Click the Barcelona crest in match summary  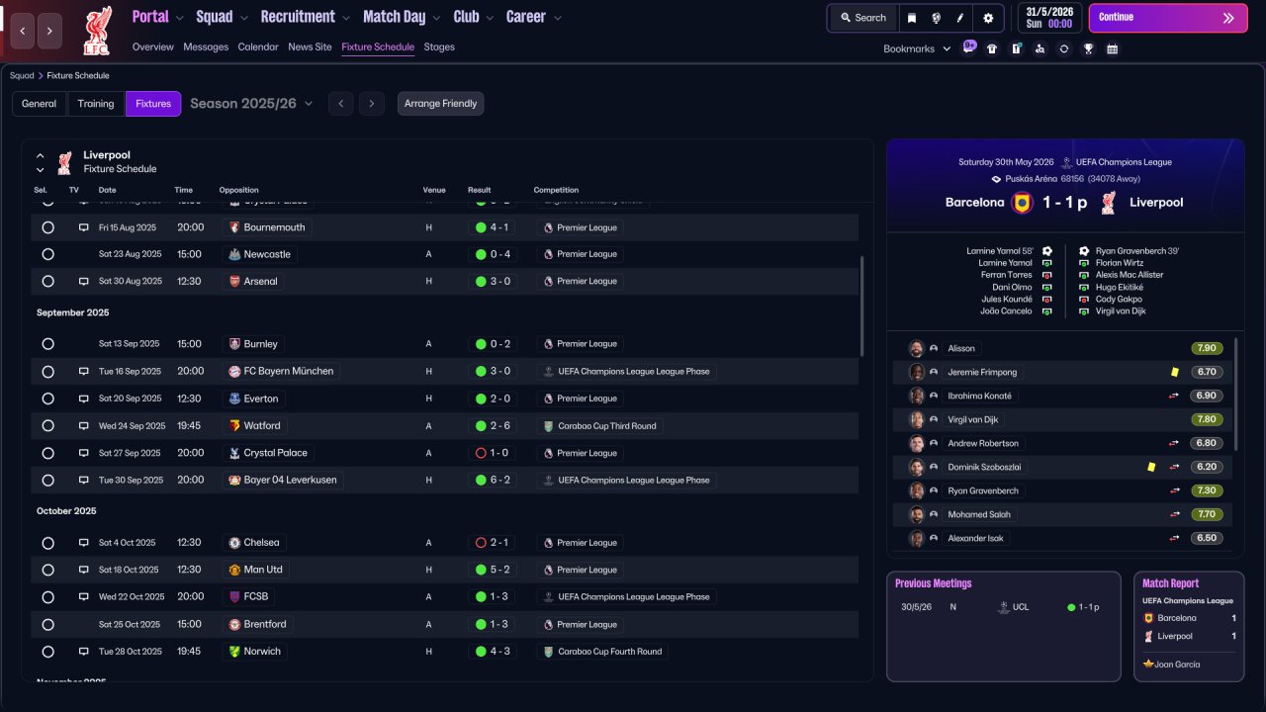[1022, 203]
